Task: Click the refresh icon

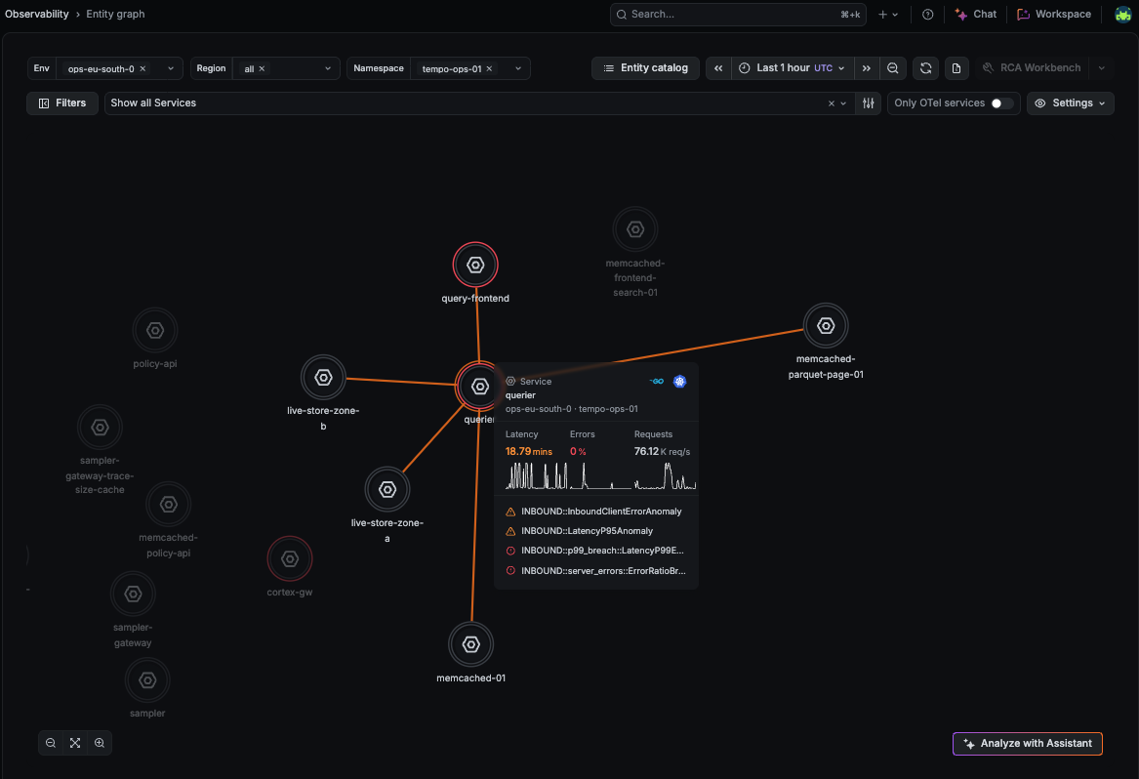Action: point(925,68)
